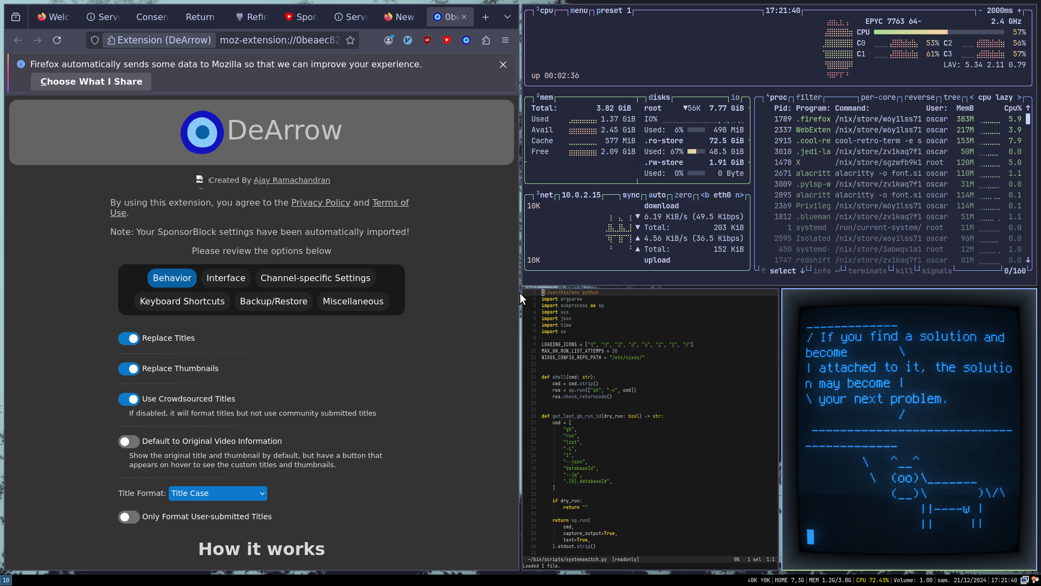Viewport: 1041px width, 586px height.
Task: Open the DeArrow toolbar icon
Action: (466, 40)
